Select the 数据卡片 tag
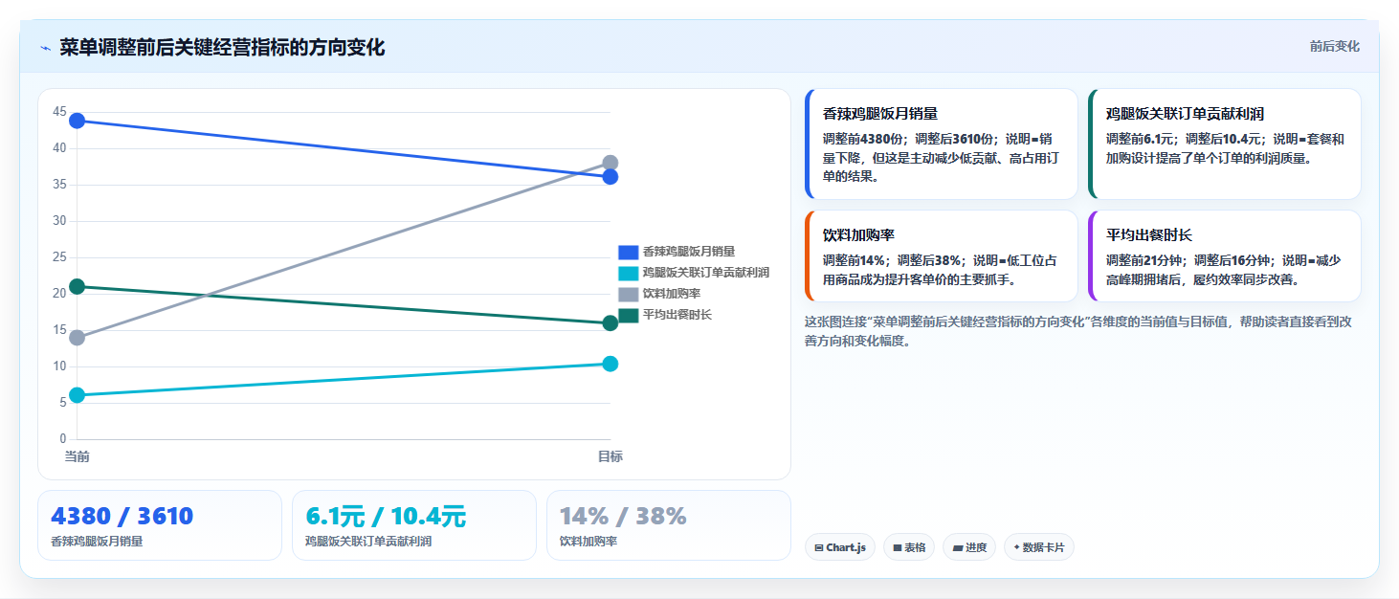 click(x=1039, y=547)
